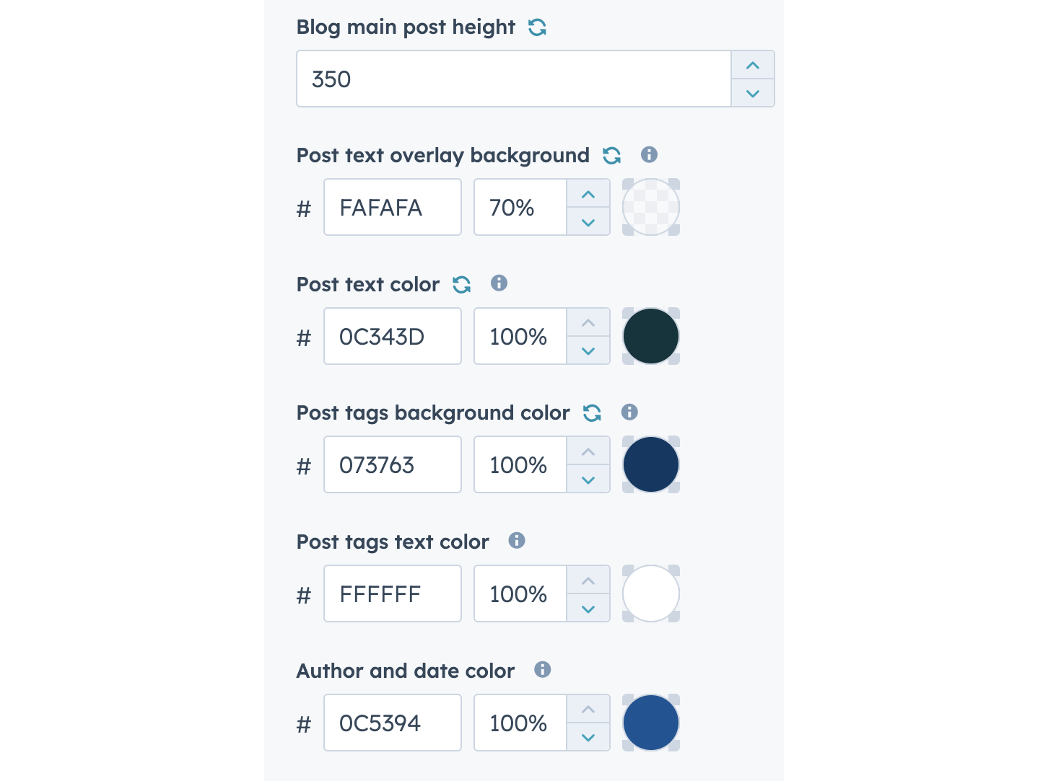Viewport: 1043px width, 781px height.
Task: Click the white Post tags text swatch
Action: (650, 593)
